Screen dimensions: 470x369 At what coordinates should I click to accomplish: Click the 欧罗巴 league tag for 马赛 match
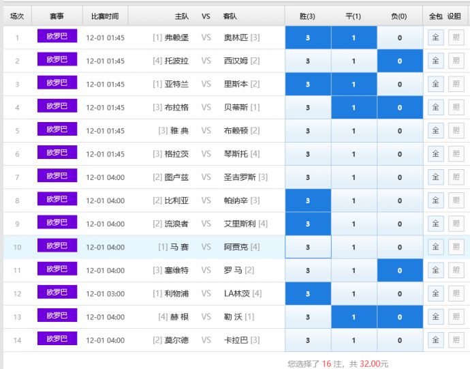tap(57, 246)
